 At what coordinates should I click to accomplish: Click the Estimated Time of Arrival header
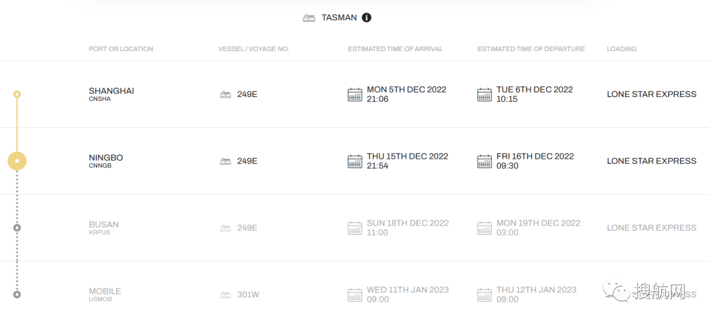[395, 49]
